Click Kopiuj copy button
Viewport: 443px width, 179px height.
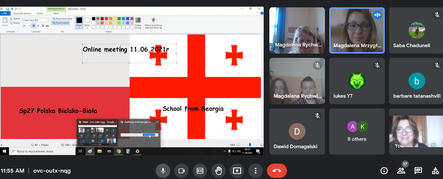tap(15, 23)
